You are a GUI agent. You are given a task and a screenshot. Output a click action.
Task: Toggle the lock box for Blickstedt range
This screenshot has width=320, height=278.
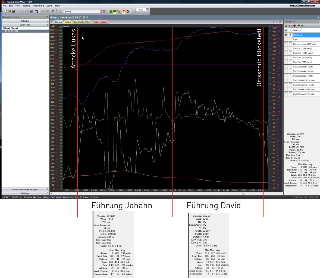(290, 35)
